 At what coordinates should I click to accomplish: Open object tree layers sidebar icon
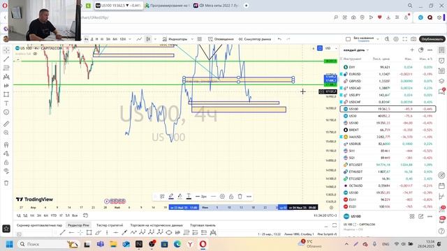(441, 81)
